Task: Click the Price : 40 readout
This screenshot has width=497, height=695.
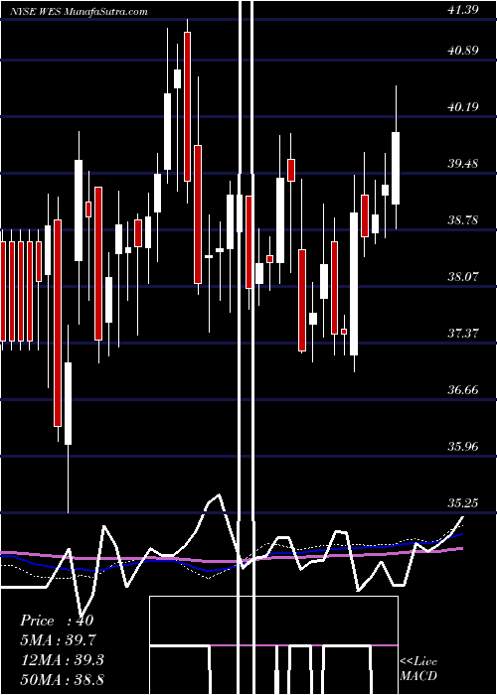Action: pos(57,621)
